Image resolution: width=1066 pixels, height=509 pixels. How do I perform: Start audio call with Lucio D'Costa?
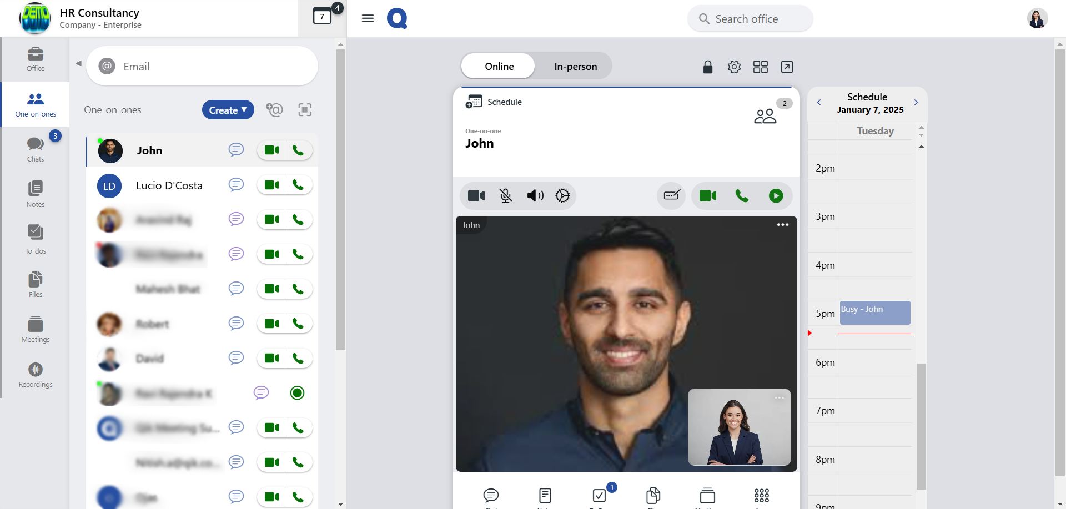298,185
